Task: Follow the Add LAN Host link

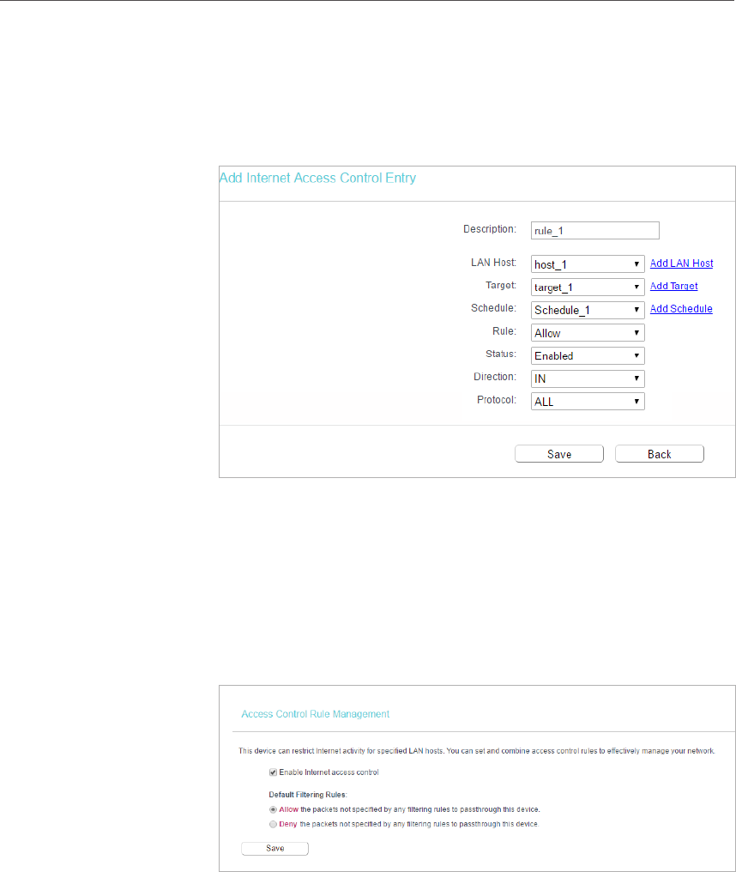Action: tap(681, 263)
